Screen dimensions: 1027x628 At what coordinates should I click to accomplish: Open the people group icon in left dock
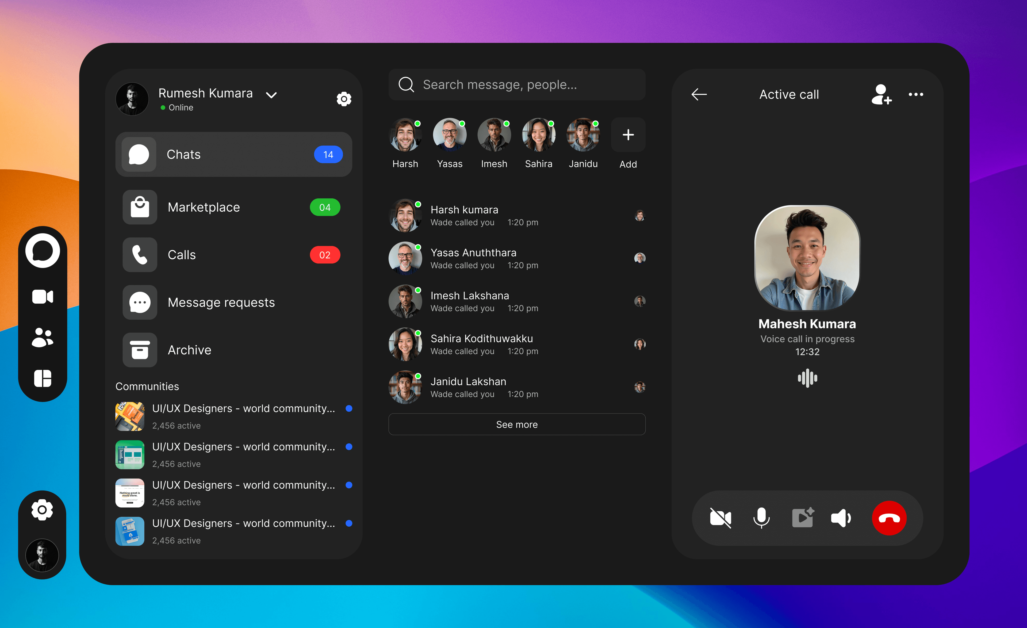pos(43,338)
